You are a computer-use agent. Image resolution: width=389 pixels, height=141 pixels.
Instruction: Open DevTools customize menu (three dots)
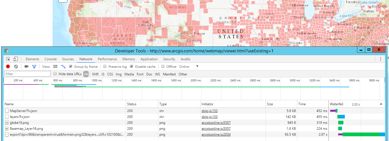[381, 59]
